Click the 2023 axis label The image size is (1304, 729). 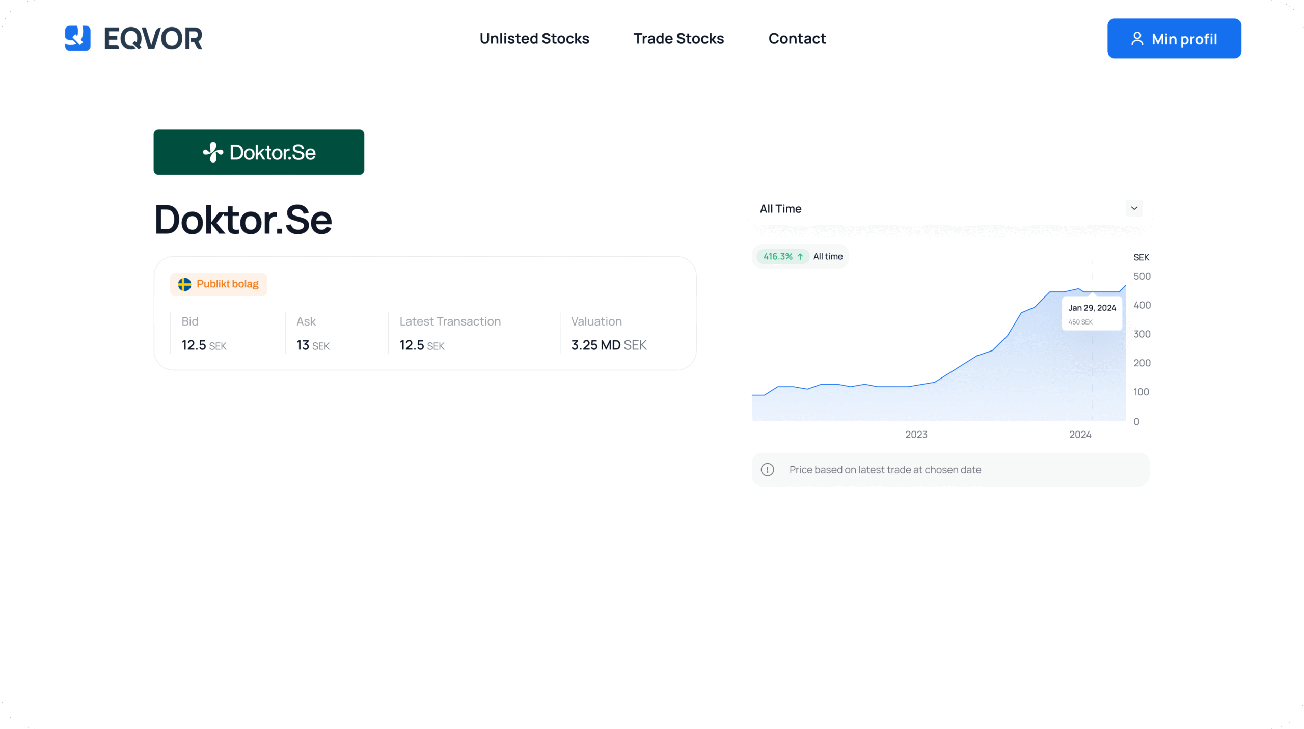[x=916, y=435]
